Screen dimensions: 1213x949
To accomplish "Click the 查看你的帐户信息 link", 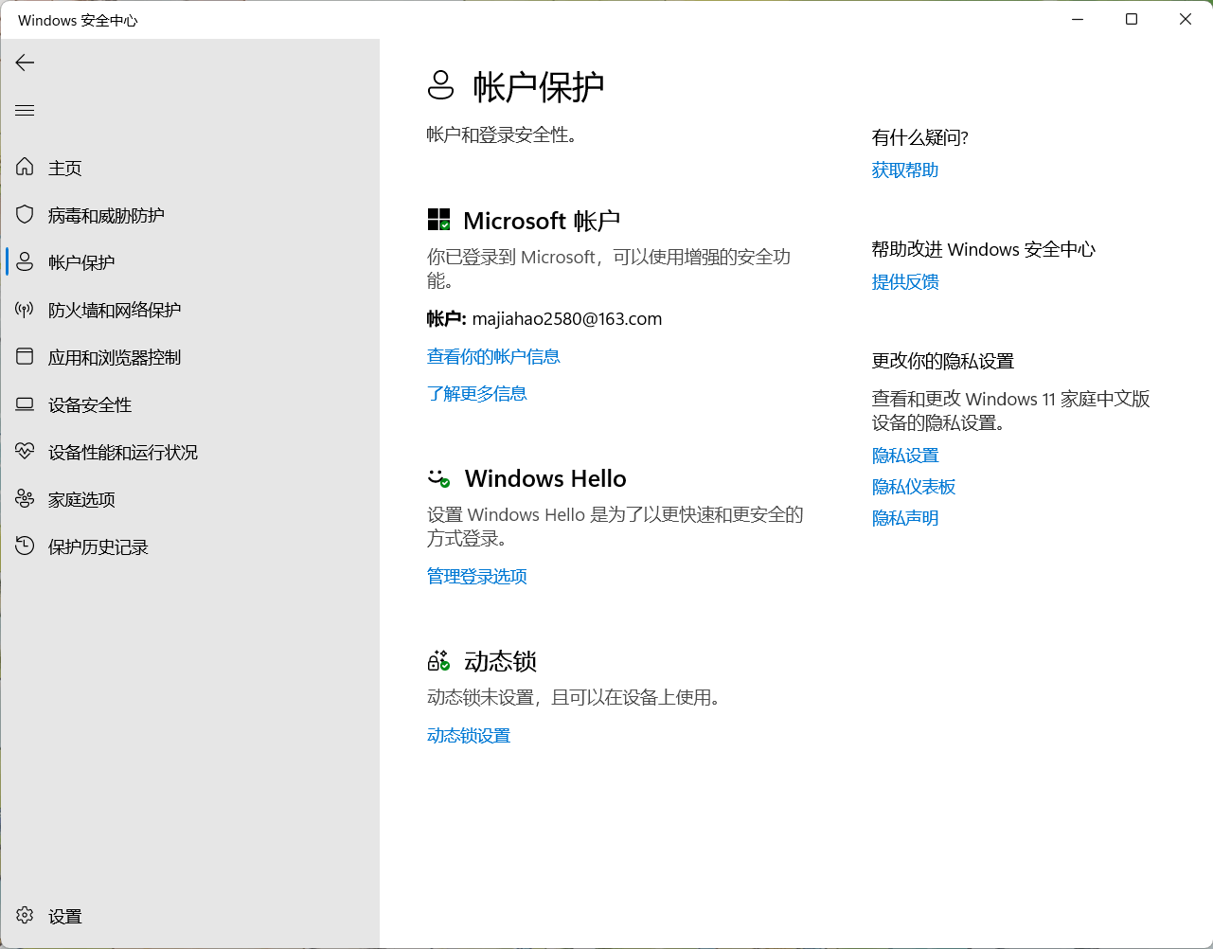I will (493, 356).
